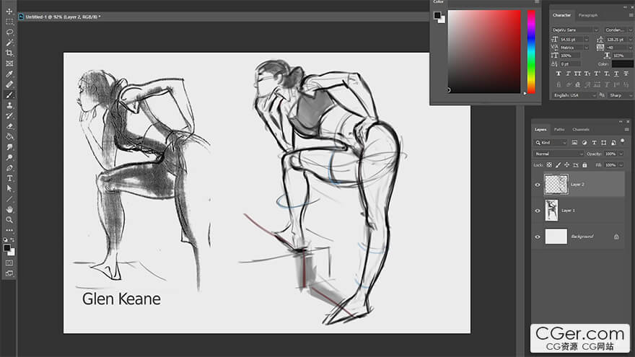Lock image pixels
The width and height of the screenshot is (635, 357).
(x=558, y=164)
